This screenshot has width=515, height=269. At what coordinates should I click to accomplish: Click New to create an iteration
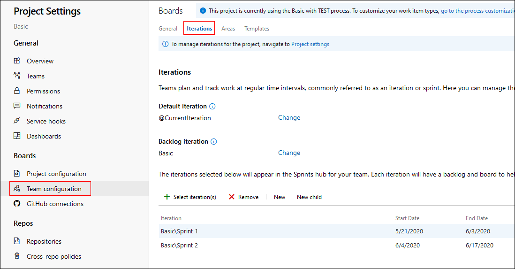[280, 197]
